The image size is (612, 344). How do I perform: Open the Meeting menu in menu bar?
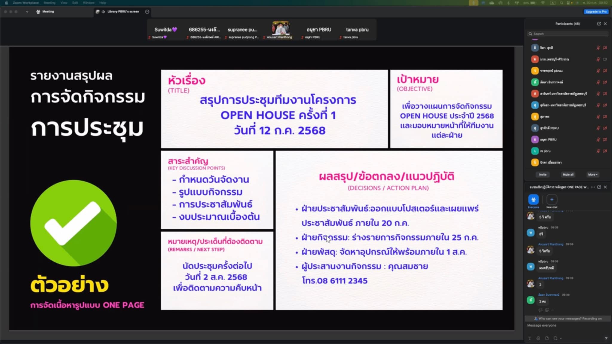pyautogui.click(x=49, y=3)
